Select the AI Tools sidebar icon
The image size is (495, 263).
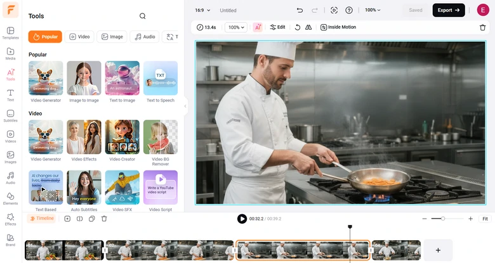[x=10, y=75]
